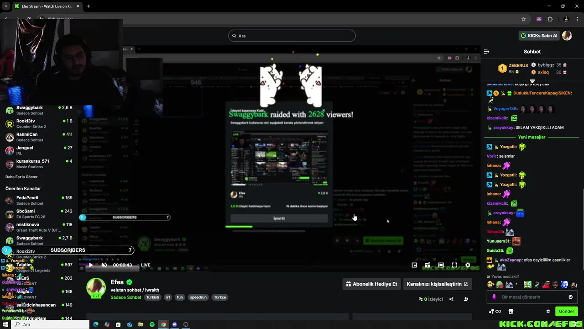This screenshot has height=329, width=584.
Task: Open chat settings gear
Action: pyautogui.click(x=548, y=311)
